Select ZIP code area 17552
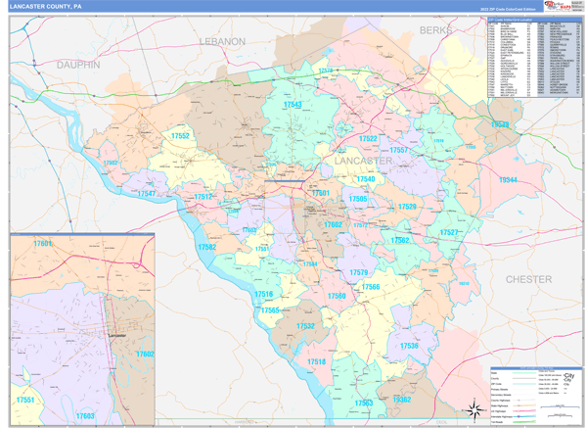Image resolution: width=587 pixels, height=428 pixels. [x=181, y=136]
